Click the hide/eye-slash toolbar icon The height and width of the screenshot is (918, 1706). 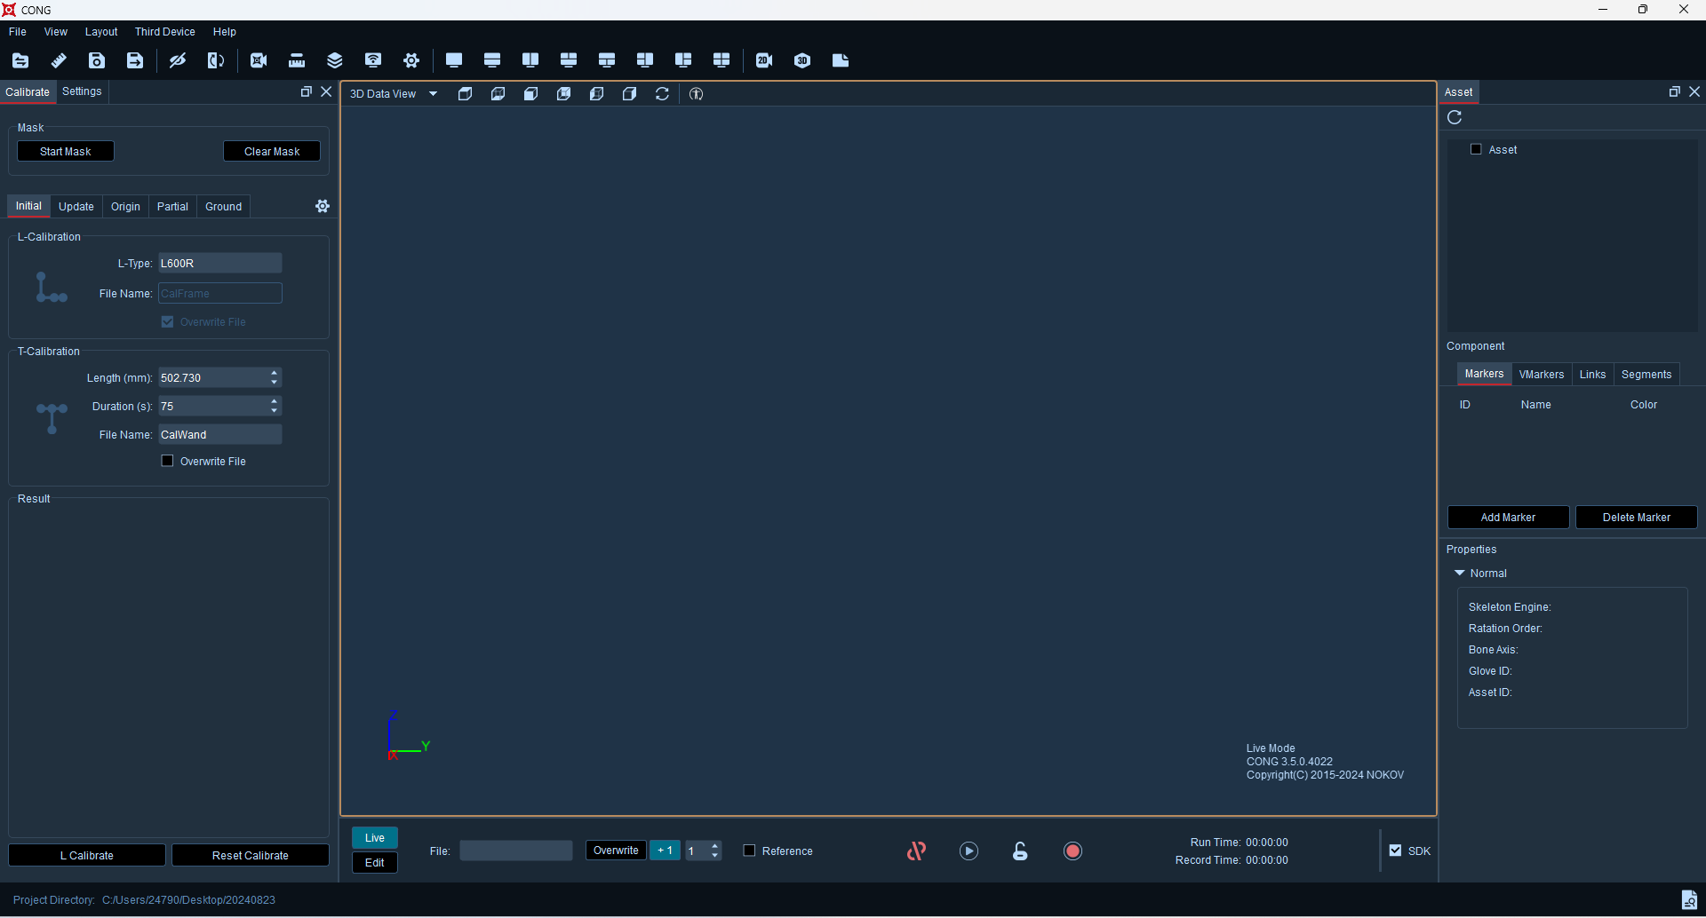(178, 60)
